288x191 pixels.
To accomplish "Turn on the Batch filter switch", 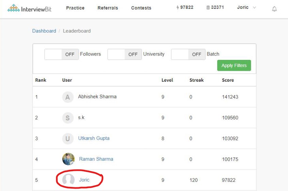I will coord(188,54).
